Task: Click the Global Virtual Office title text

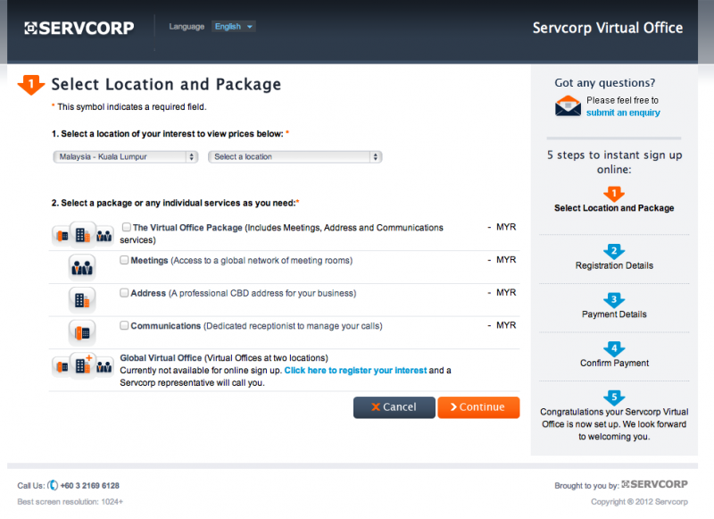Action: click(161, 358)
